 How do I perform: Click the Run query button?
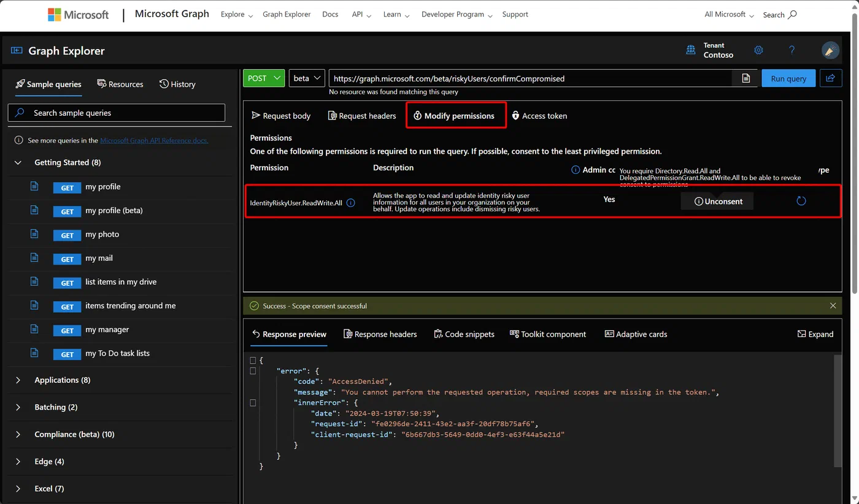(788, 78)
